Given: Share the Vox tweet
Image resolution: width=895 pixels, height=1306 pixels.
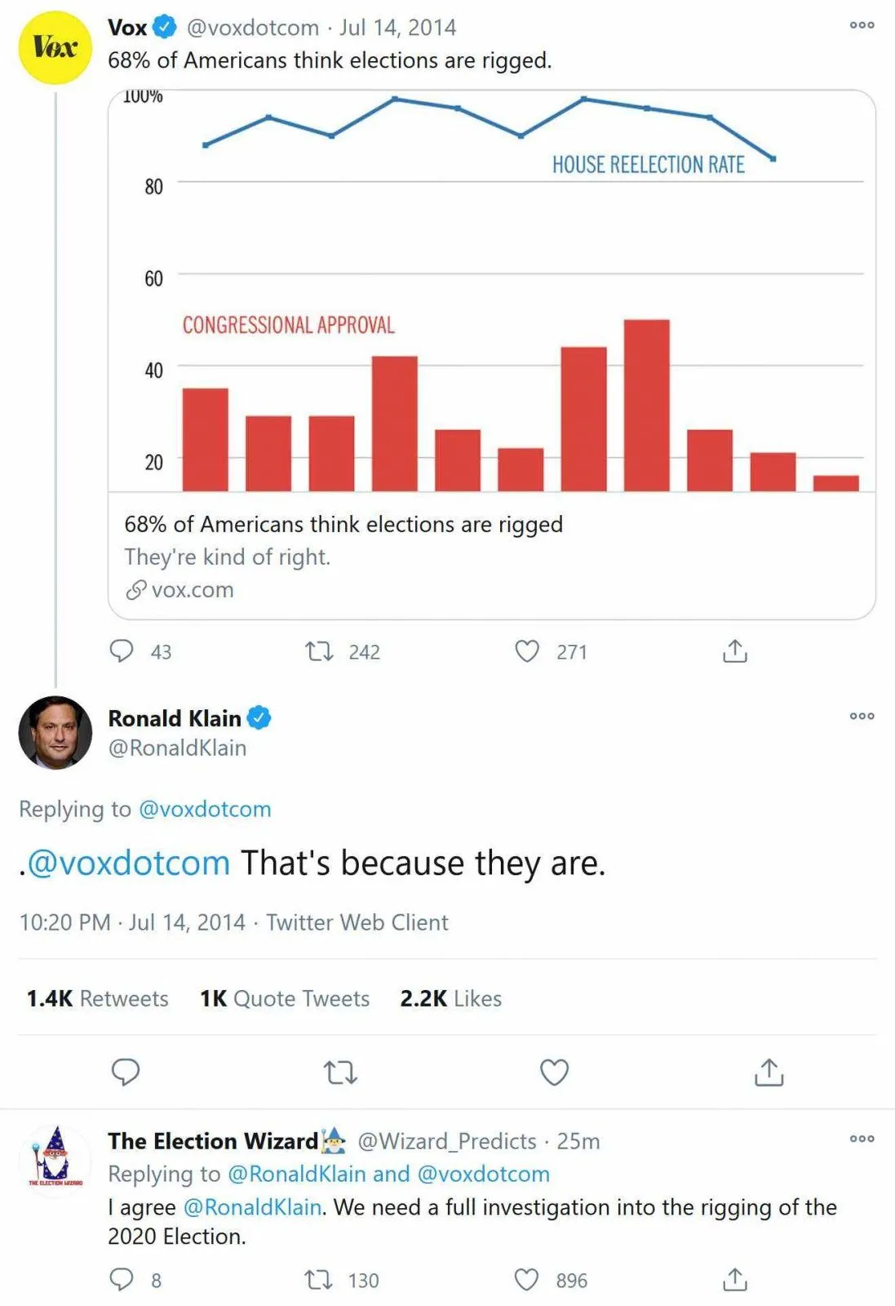Looking at the screenshot, I should 734,651.
